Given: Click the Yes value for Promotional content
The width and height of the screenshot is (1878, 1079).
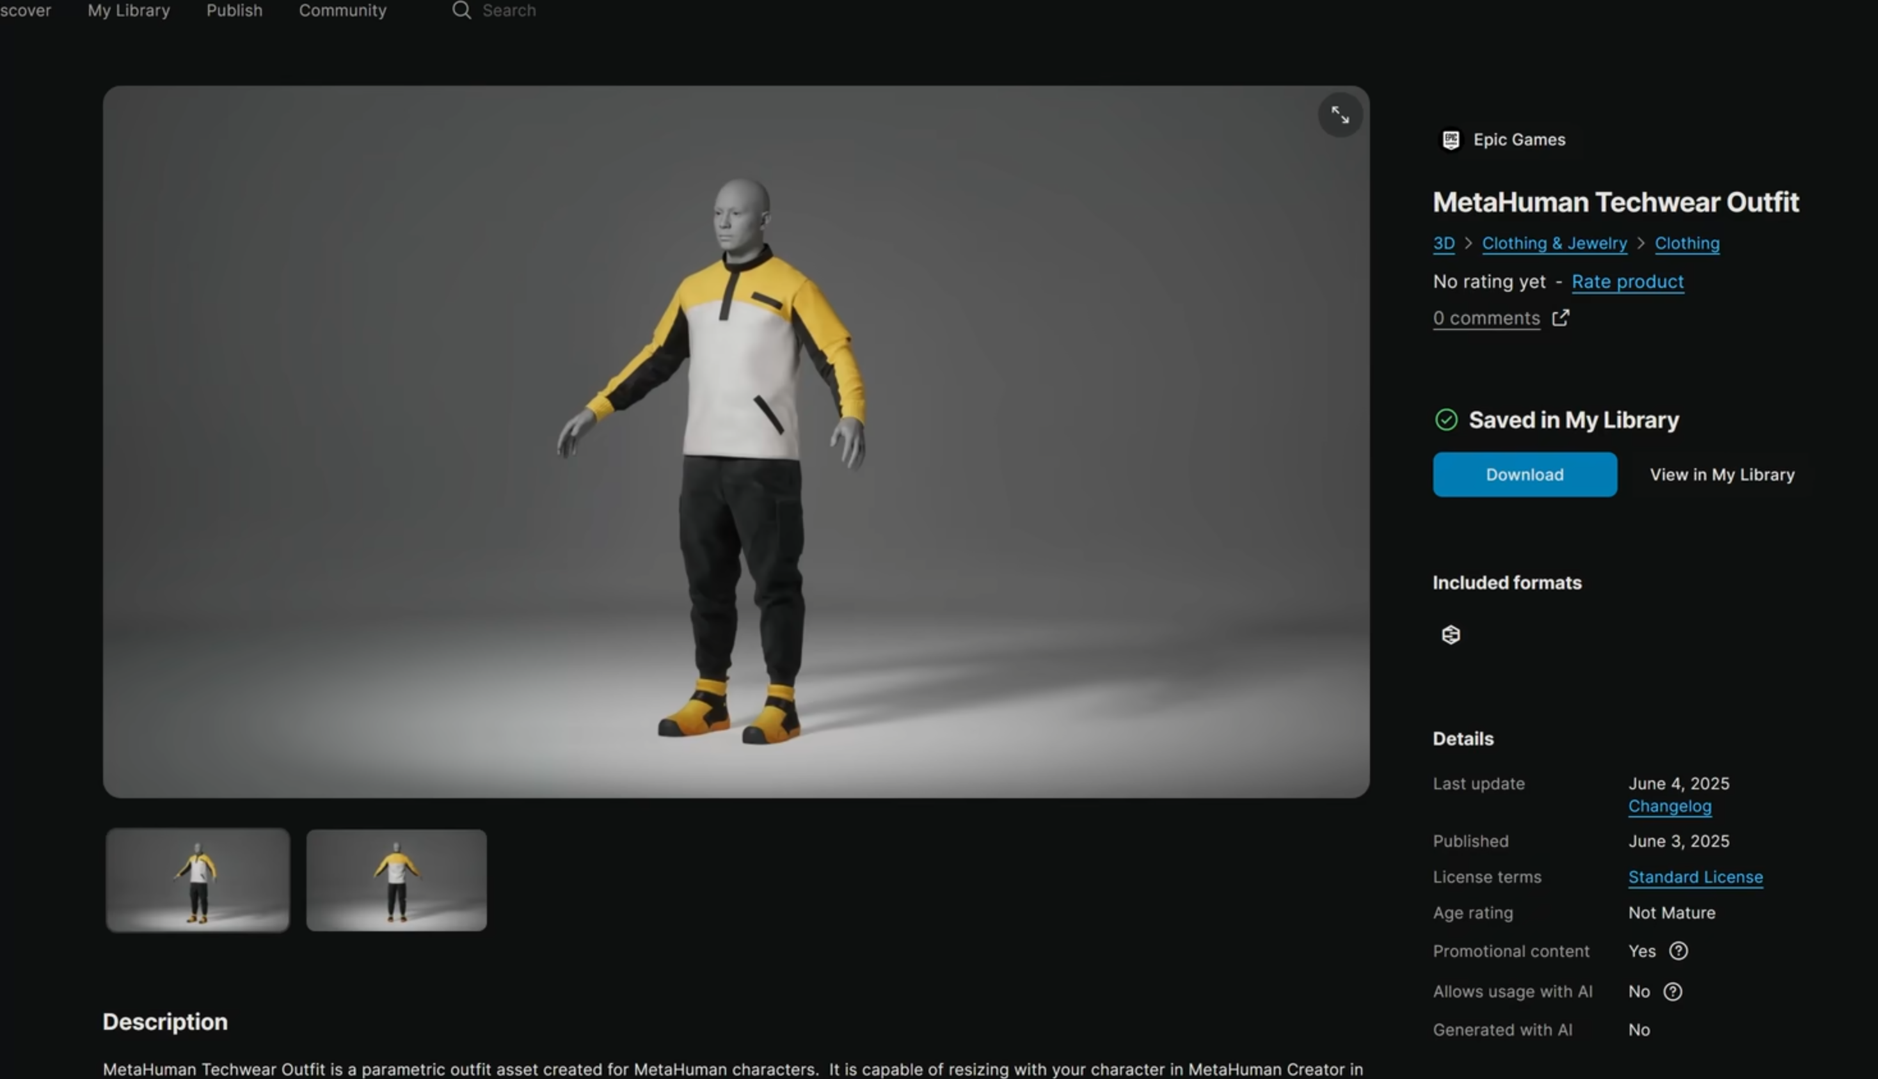Looking at the screenshot, I should pos(1641,952).
